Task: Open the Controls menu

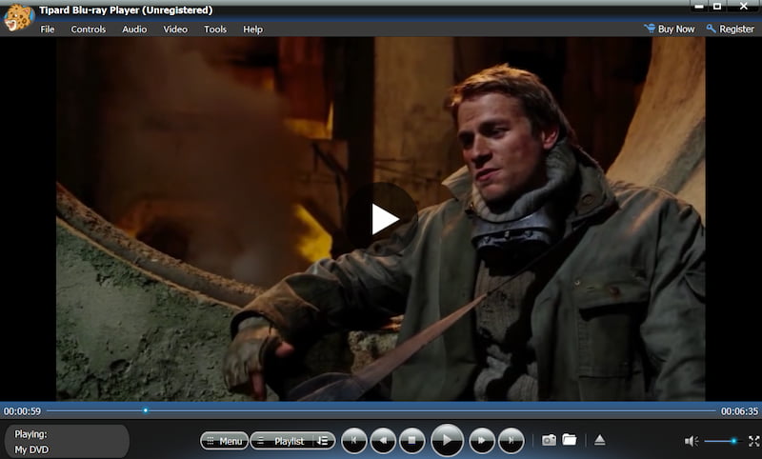Action: coord(88,30)
